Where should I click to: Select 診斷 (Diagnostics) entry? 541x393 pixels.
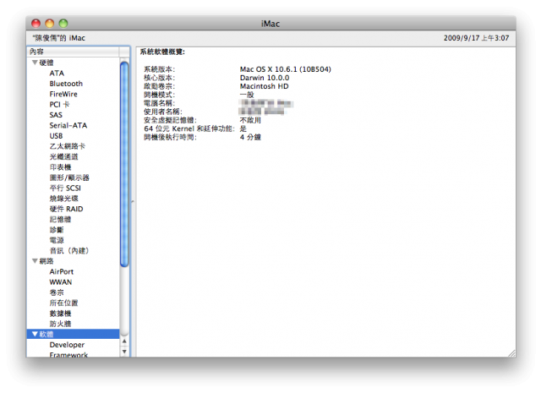coord(57,230)
